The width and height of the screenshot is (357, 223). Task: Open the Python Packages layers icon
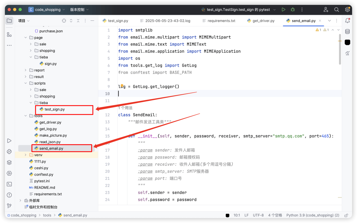pos(9,162)
